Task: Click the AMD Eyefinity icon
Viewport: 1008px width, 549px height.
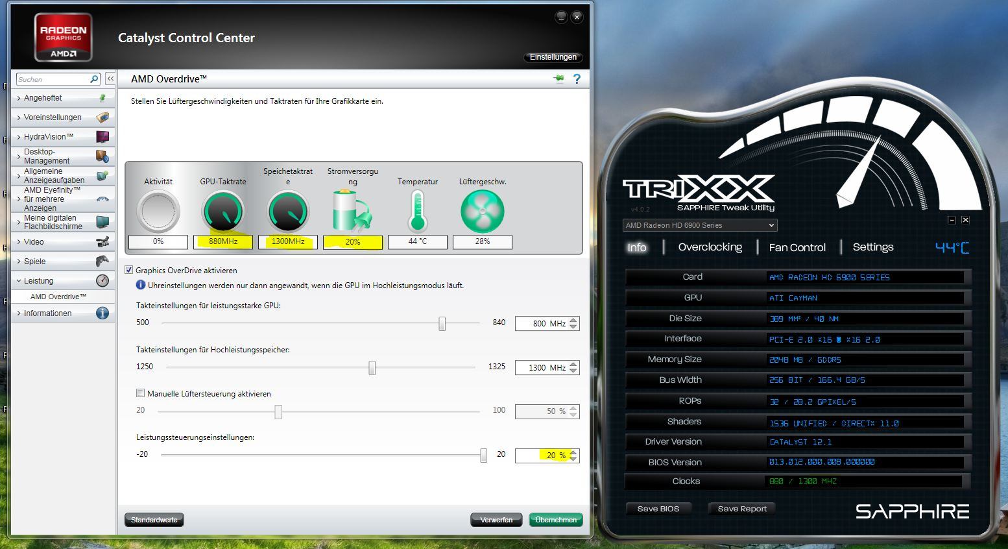Action: point(102,199)
